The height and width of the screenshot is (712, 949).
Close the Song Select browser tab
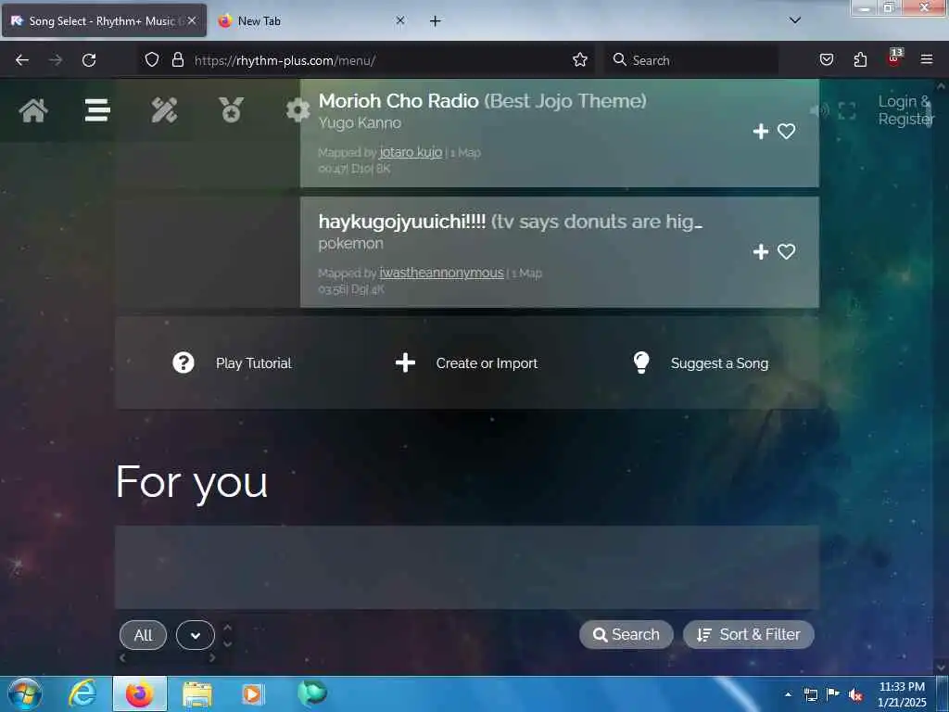click(192, 20)
